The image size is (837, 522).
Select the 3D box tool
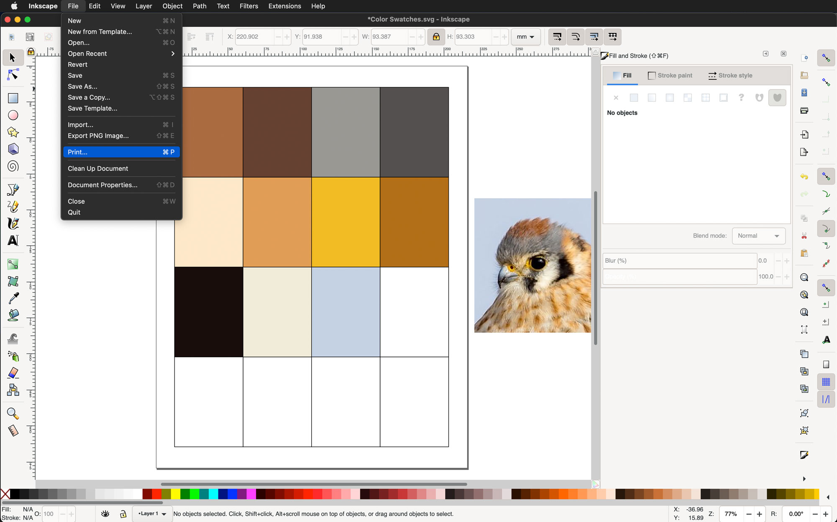pyautogui.click(x=13, y=149)
